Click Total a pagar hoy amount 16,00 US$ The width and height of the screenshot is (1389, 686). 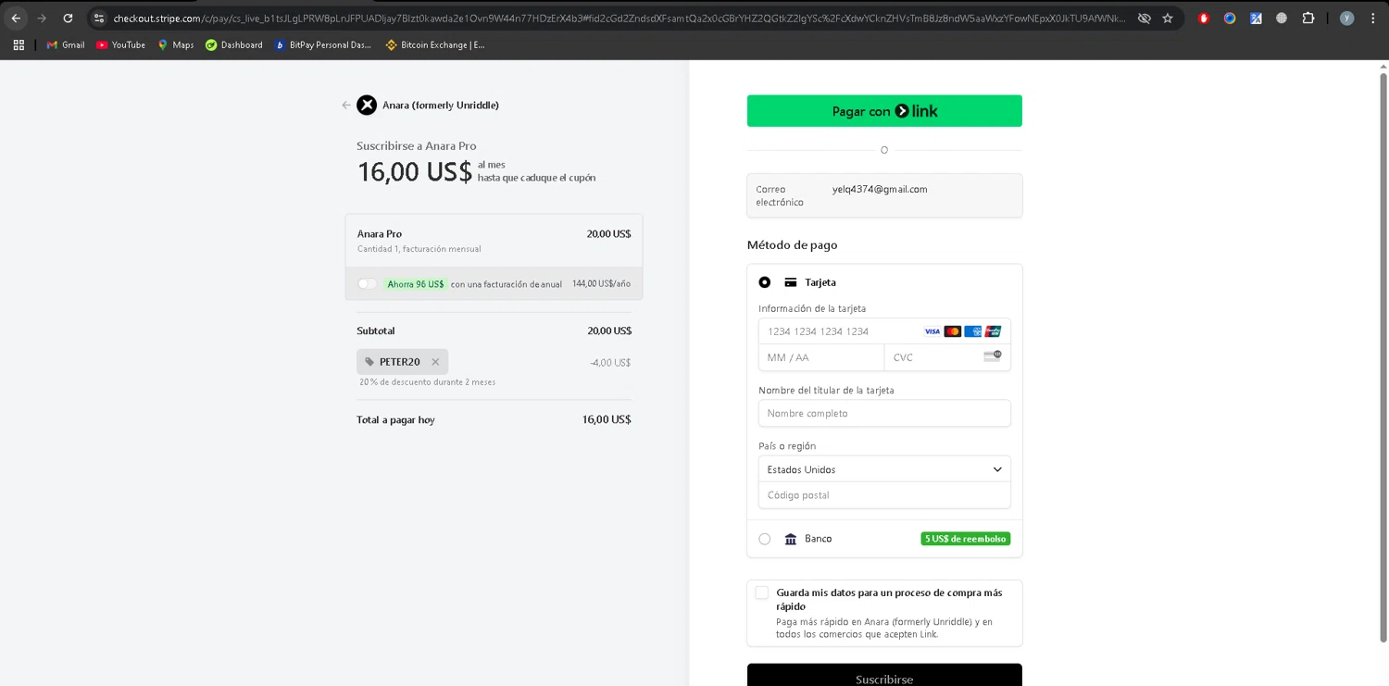click(x=607, y=419)
